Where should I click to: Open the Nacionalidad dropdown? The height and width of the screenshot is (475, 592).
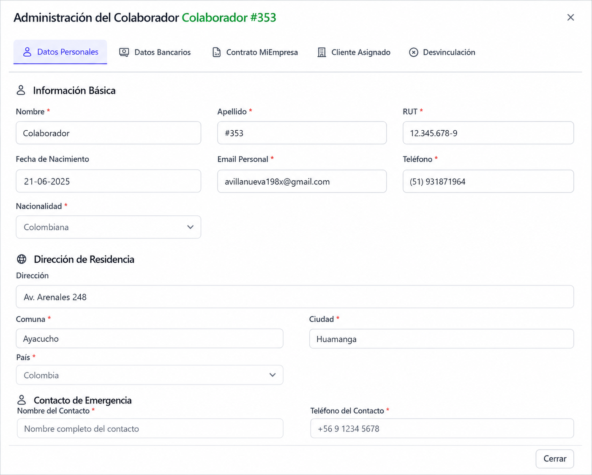click(108, 227)
